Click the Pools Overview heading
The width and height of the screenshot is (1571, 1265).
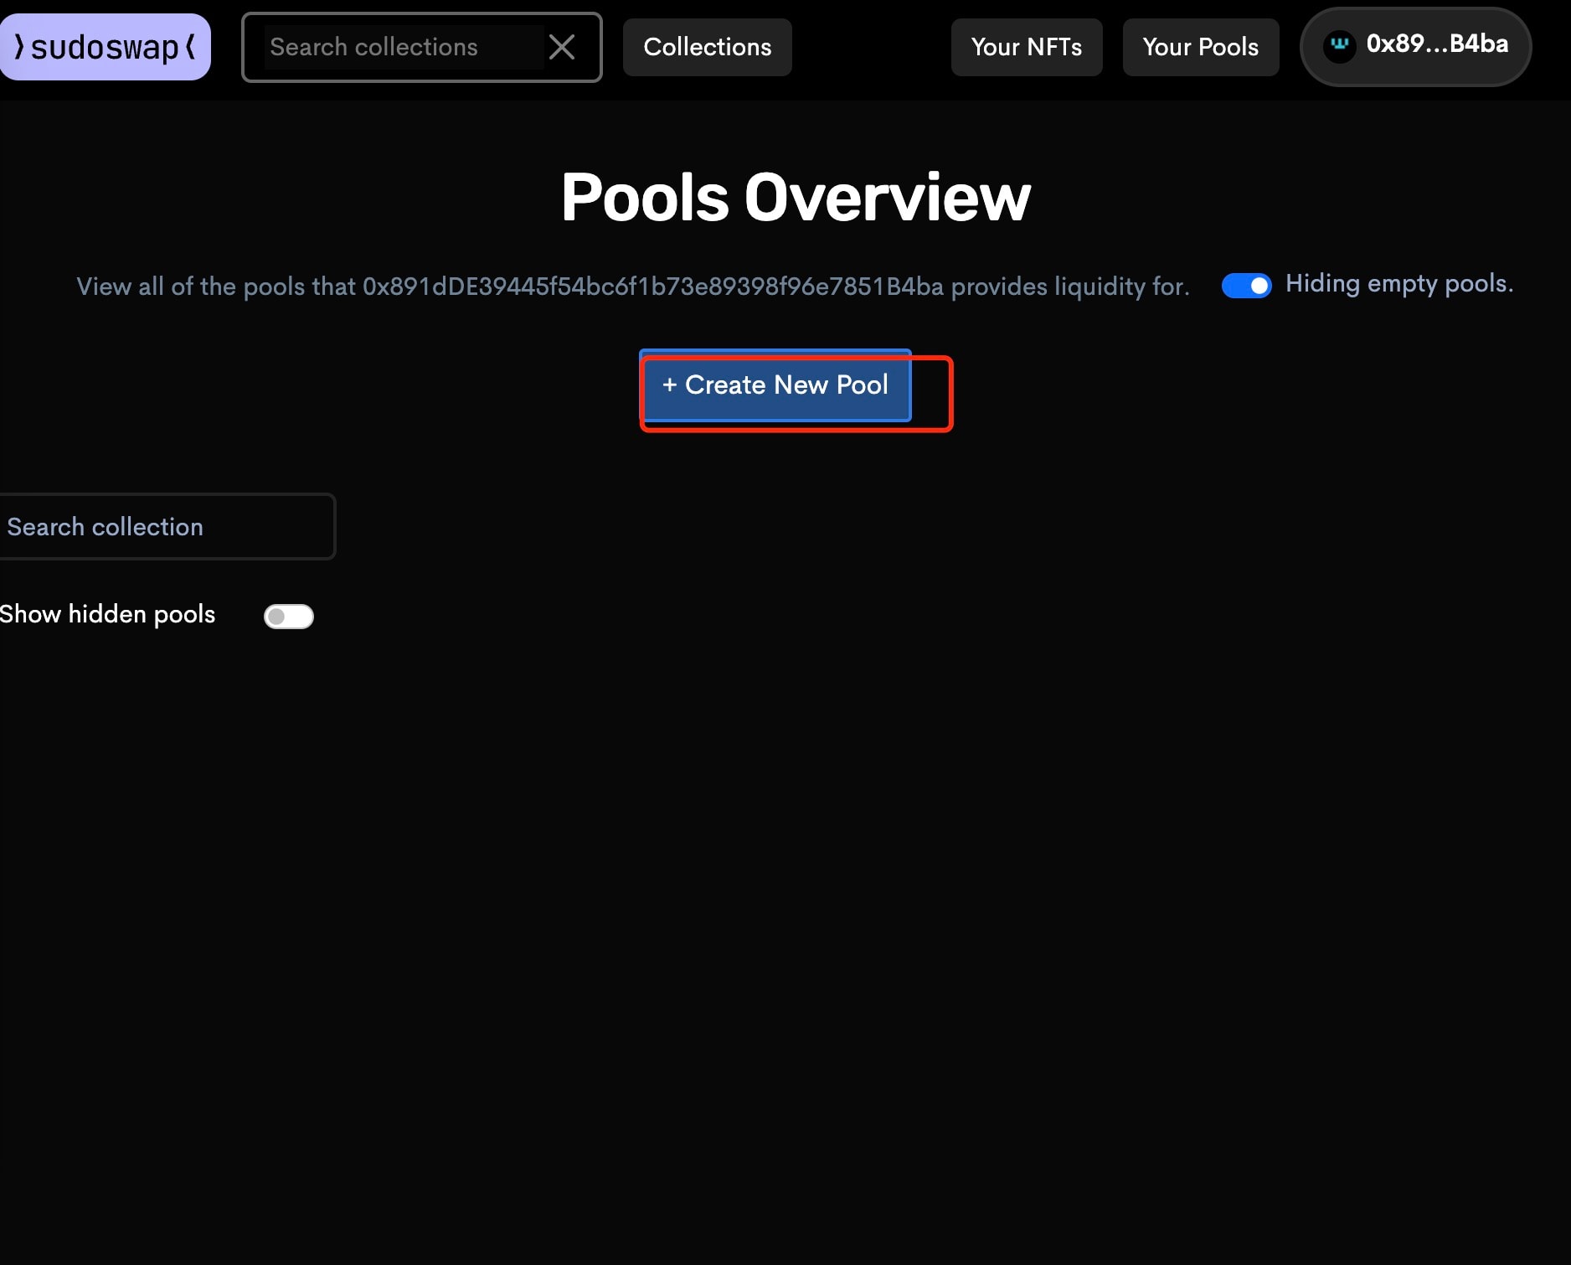(x=795, y=198)
